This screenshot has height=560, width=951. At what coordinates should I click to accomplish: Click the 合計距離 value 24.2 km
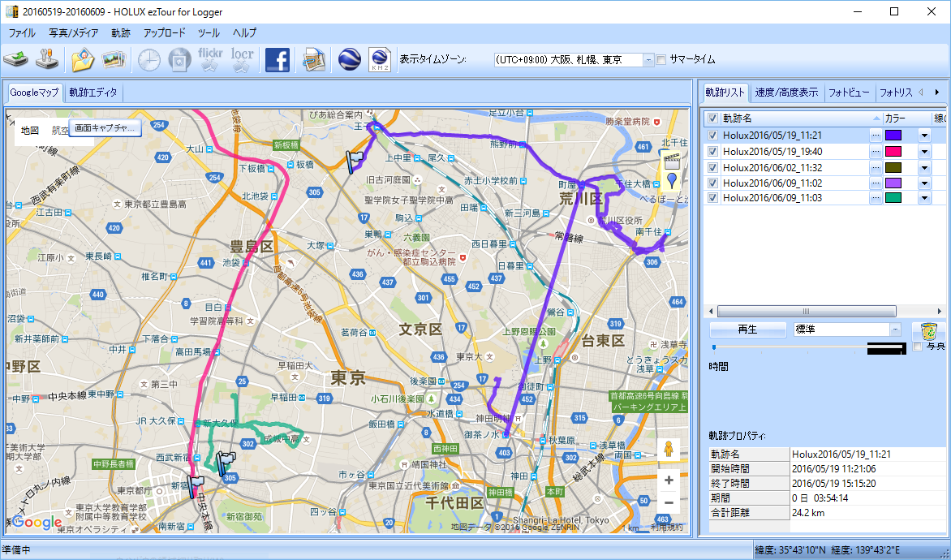pyautogui.click(x=808, y=513)
